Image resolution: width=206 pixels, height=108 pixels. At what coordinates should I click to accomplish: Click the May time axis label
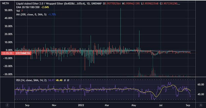(134, 105)
